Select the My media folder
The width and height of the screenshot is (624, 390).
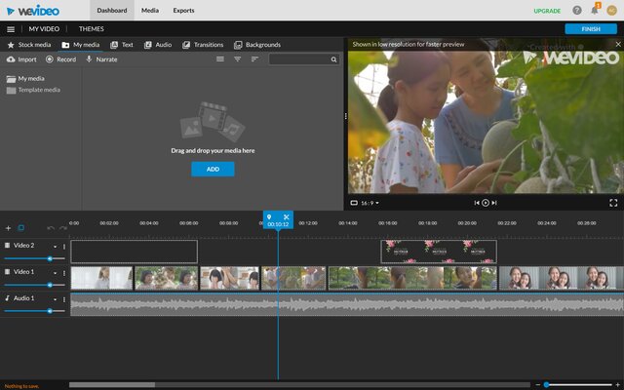point(25,79)
